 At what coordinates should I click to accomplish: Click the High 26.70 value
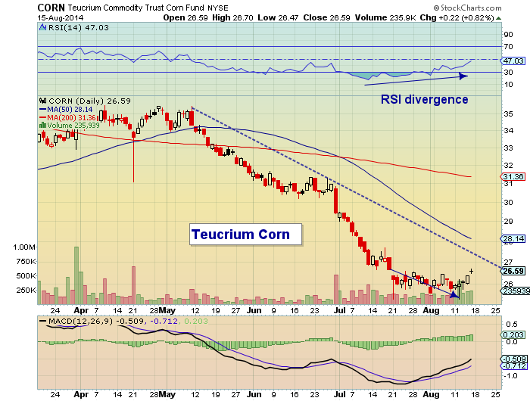click(232, 18)
